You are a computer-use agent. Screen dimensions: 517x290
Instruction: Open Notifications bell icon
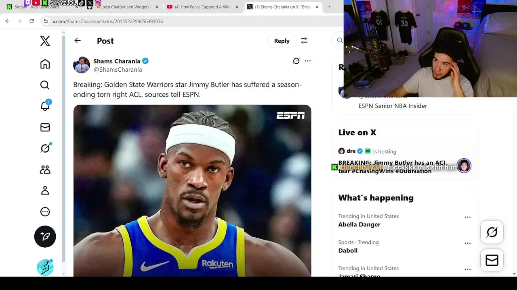click(x=45, y=106)
